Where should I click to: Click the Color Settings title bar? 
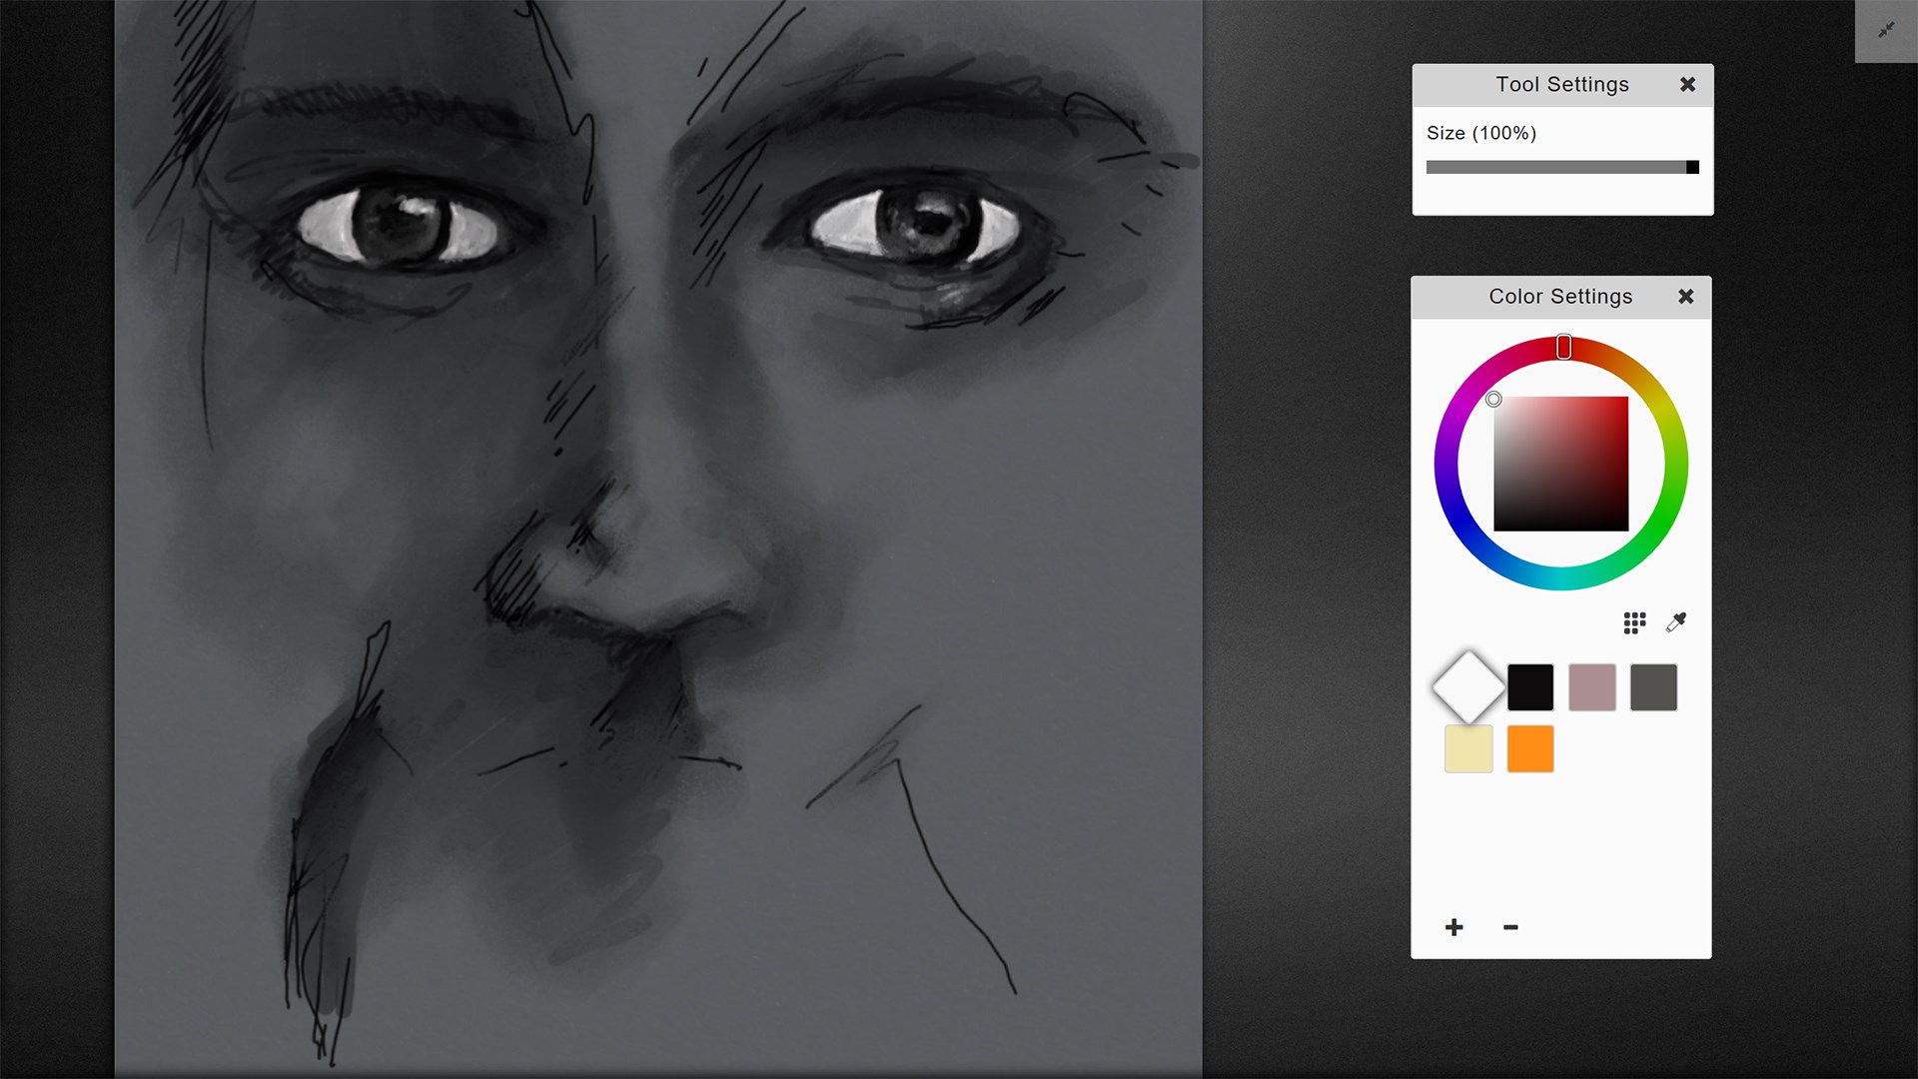tap(1559, 297)
